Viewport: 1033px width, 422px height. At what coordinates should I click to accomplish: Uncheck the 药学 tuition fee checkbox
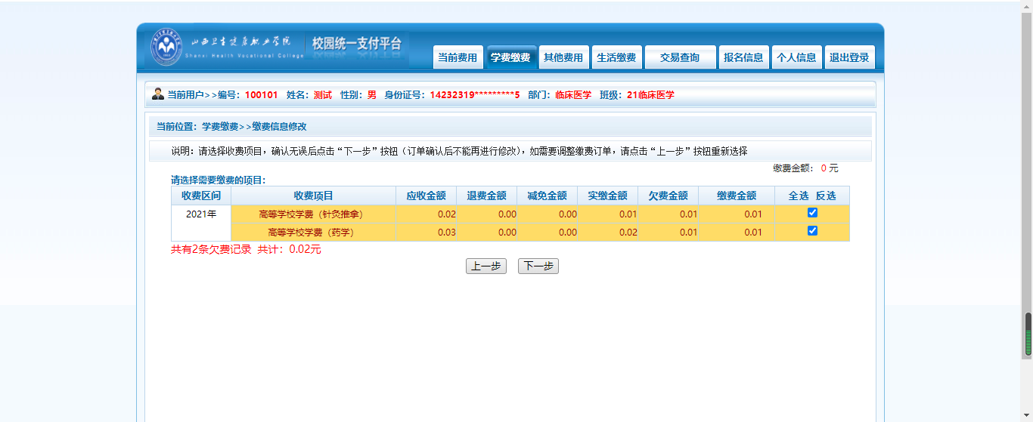pyautogui.click(x=812, y=231)
